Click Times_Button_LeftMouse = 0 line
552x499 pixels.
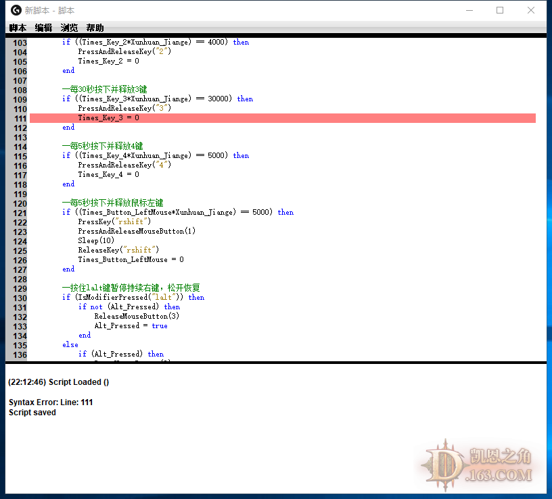pyautogui.click(x=131, y=259)
